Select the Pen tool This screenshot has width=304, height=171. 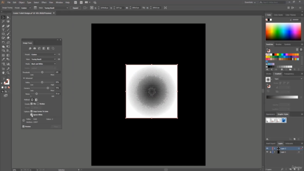3,26
